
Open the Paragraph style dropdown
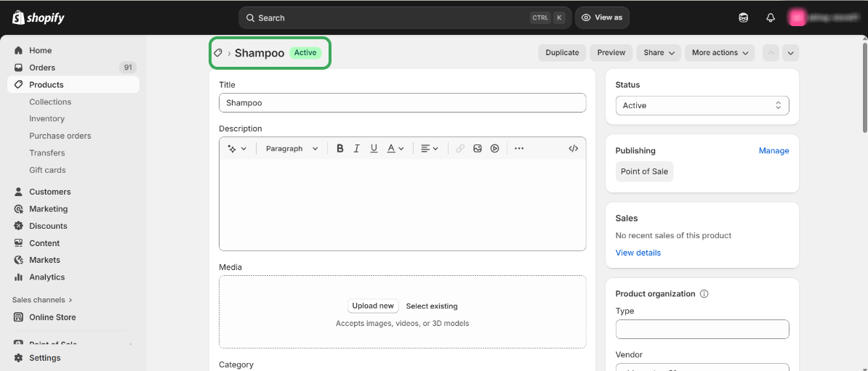pyautogui.click(x=292, y=149)
